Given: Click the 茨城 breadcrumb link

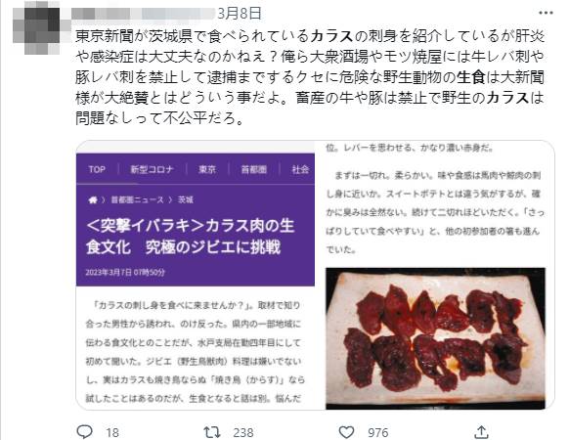Looking at the screenshot, I should [x=186, y=199].
